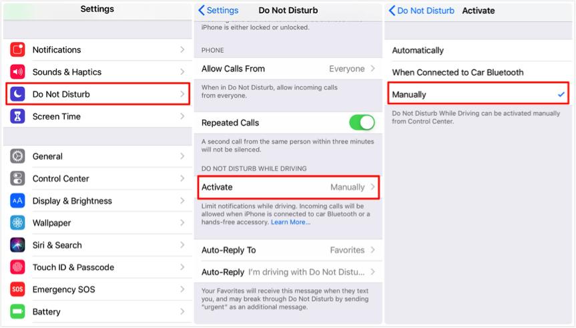Open Allow Calls From Everyone setting

click(288, 69)
